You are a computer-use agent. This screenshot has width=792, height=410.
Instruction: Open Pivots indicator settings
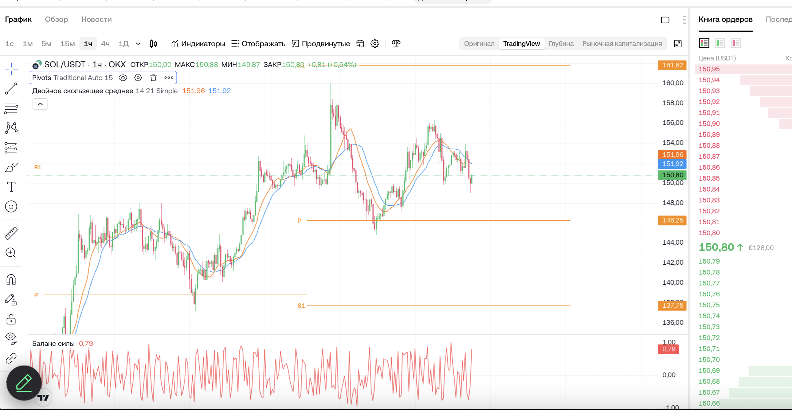pos(138,78)
